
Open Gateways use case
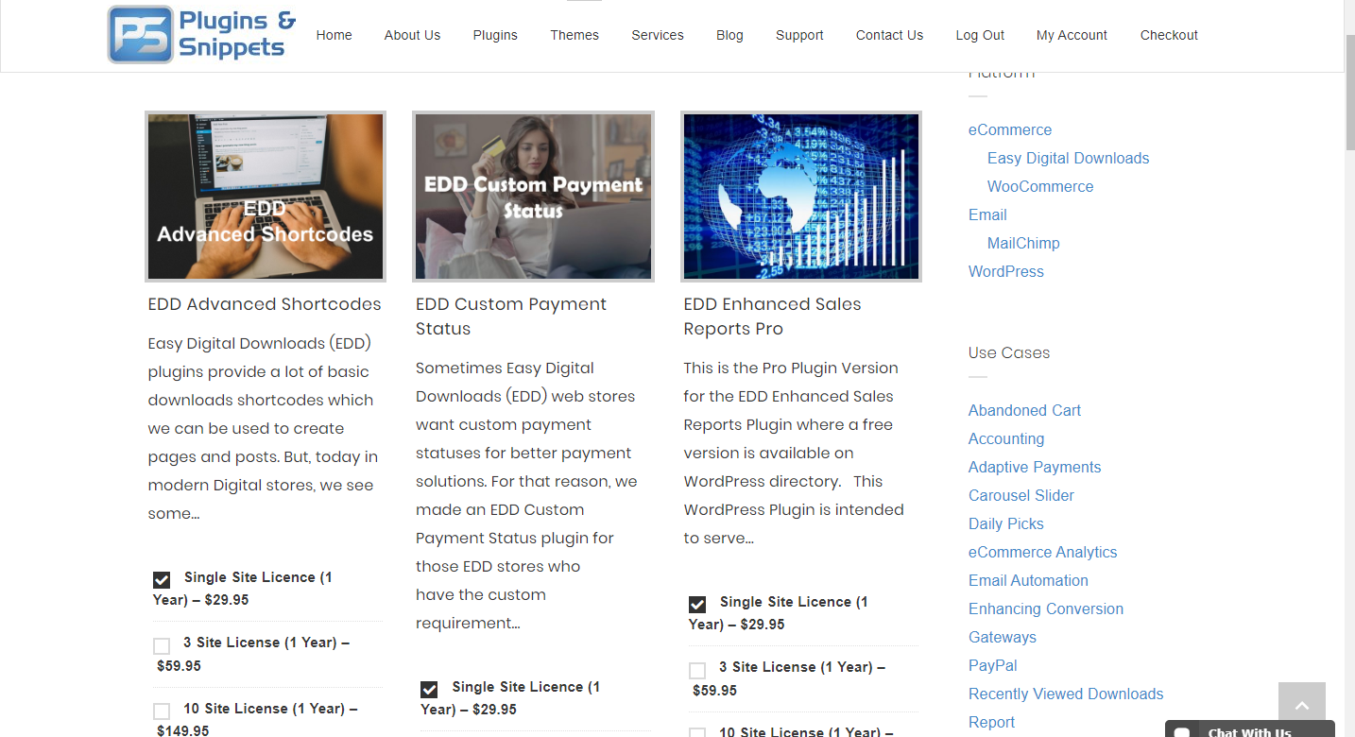pos(1003,637)
